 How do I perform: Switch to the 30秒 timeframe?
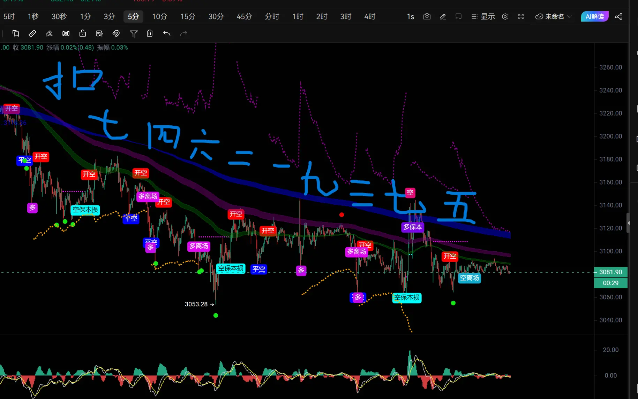59,16
